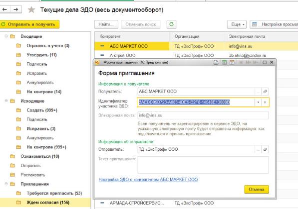
Task: Collapse the Исходящие tree folder
Action: [x=6, y=101]
